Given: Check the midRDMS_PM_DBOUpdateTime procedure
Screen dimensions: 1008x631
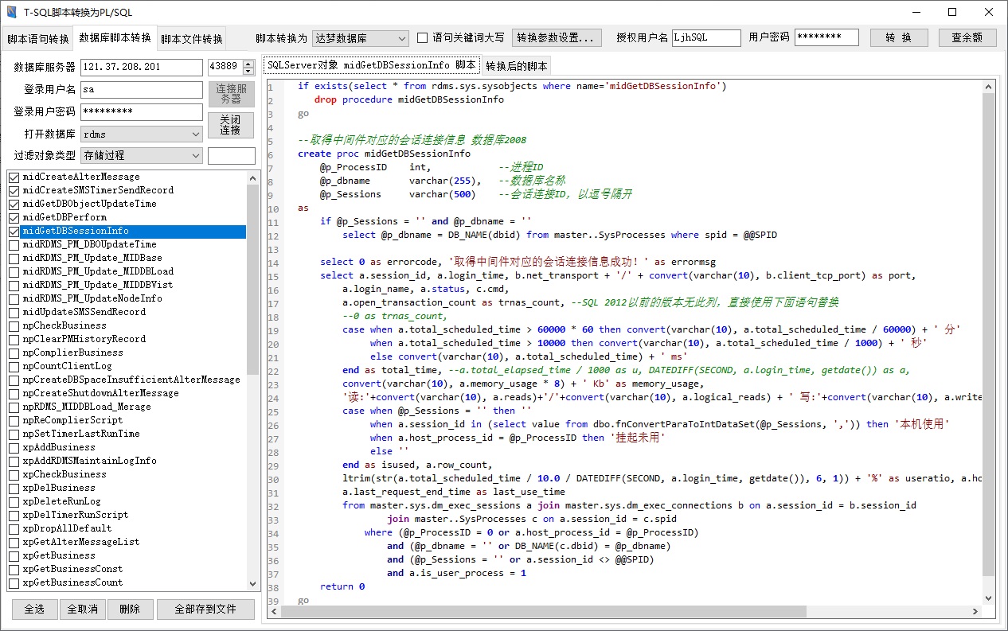Looking at the screenshot, I should tap(14, 244).
